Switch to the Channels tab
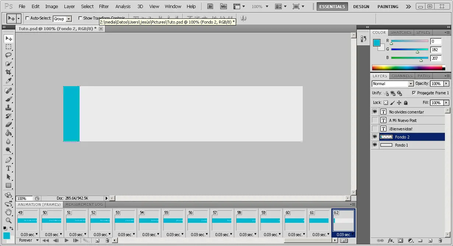The image size is (453, 246). coord(402,76)
